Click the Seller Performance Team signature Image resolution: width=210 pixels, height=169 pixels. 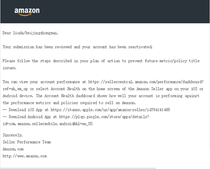[x=27, y=142]
